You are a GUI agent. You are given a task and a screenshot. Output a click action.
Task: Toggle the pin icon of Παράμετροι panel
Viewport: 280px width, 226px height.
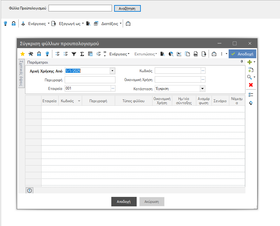click(242, 62)
